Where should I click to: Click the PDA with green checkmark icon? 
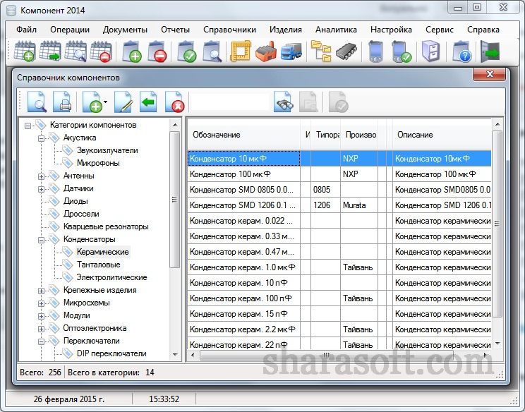401,51
